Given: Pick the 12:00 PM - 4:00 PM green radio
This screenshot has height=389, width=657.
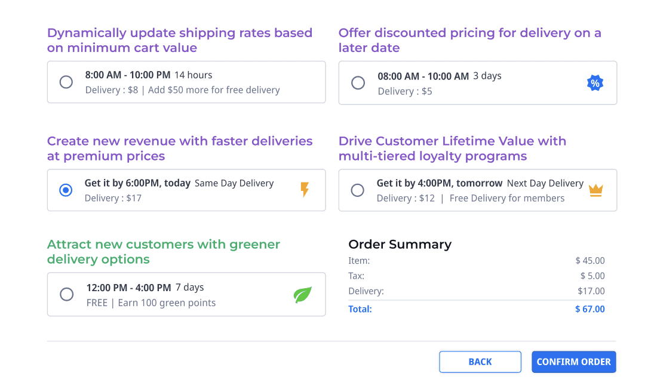Looking at the screenshot, I should [67, 294].
